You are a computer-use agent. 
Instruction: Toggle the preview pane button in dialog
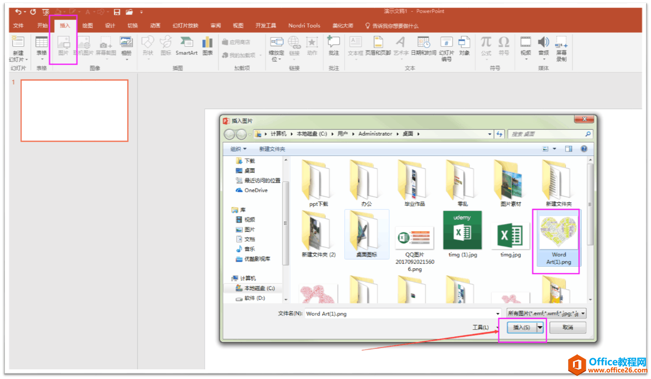coord(569,149)
